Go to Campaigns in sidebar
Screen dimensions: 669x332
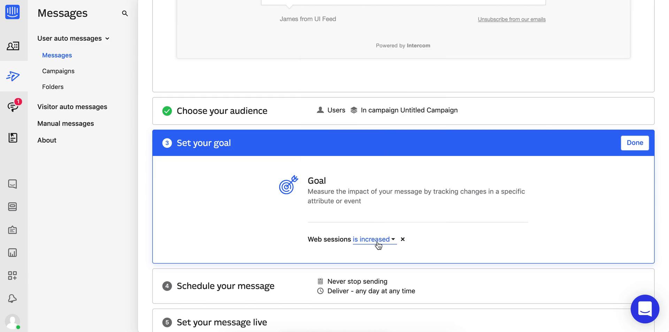58,71
